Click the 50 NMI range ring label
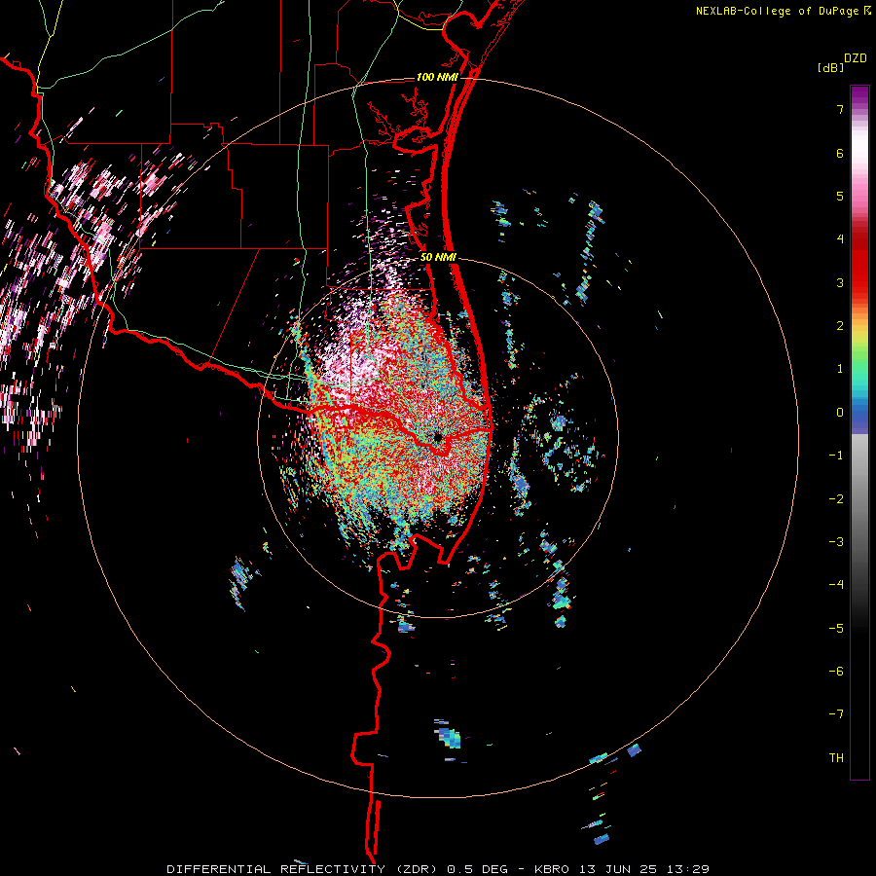This screenshot has height=876, width=876. pos(438,258)
